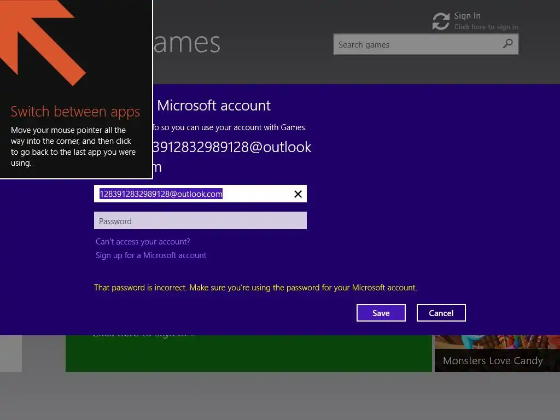
Task: Select the email address input field
Action: 200,194
